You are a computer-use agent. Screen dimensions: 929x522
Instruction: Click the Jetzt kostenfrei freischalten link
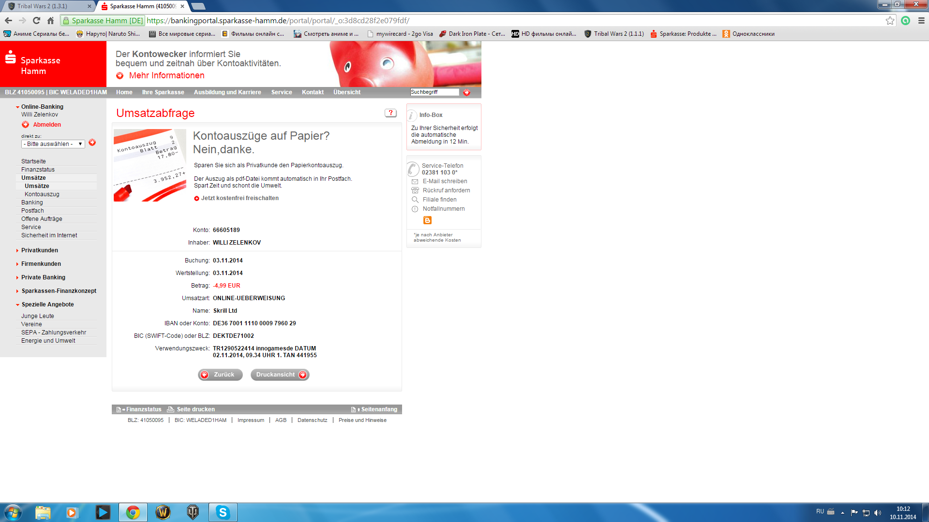click(240, 198)
